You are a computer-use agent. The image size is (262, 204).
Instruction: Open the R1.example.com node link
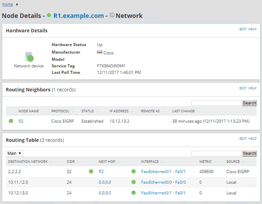(x=79, y=16)
